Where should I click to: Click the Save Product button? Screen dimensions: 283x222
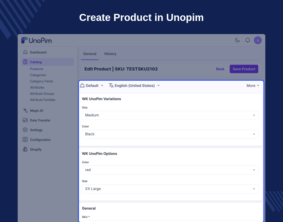(x=244, y=69)
